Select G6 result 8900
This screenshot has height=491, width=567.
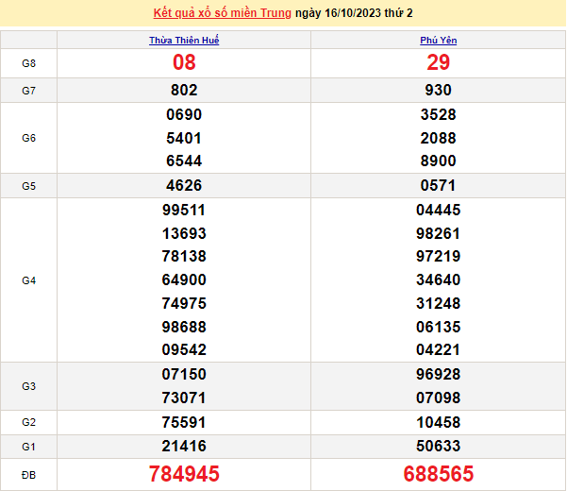pyautogui.click(x=439, y=161)
